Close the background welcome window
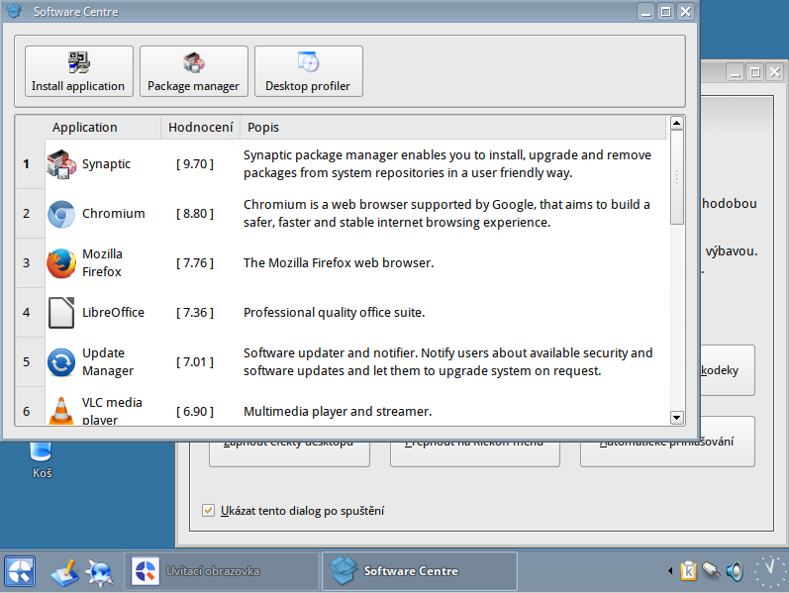The height and width of the screenshot is (593, 789). point(775,72)
